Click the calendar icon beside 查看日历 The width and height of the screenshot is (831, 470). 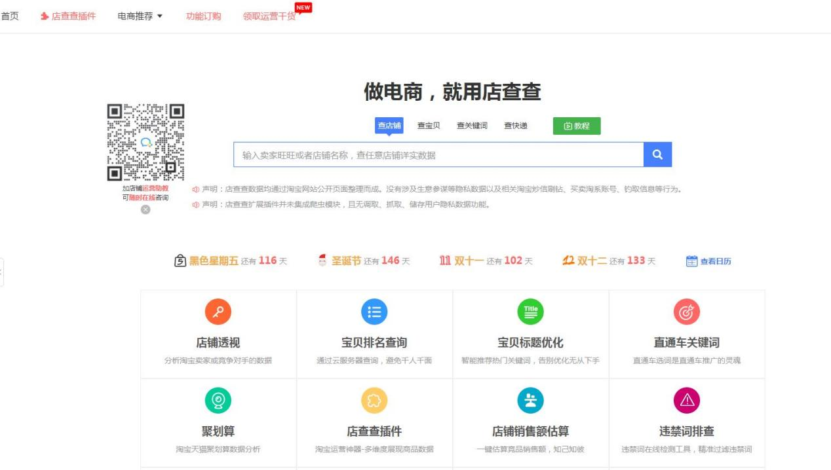point(691,261)
